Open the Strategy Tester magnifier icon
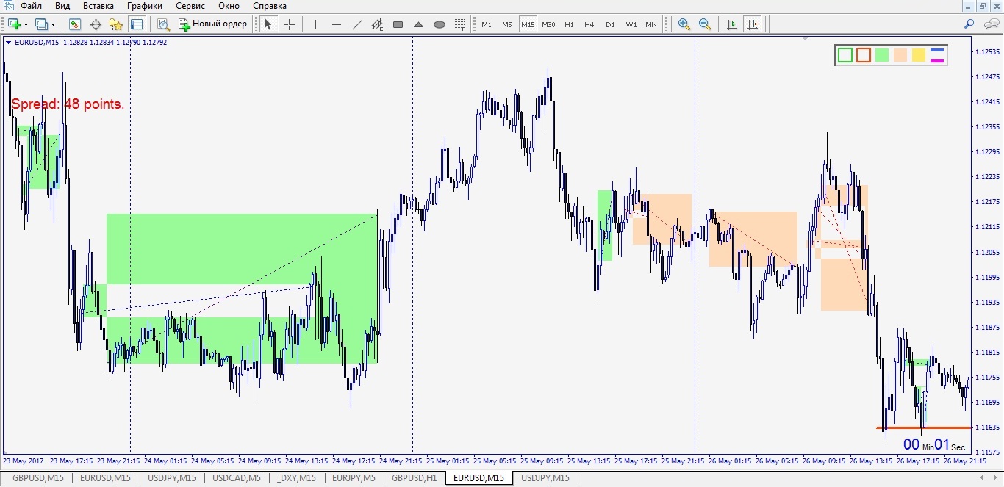 coord(163,24)
